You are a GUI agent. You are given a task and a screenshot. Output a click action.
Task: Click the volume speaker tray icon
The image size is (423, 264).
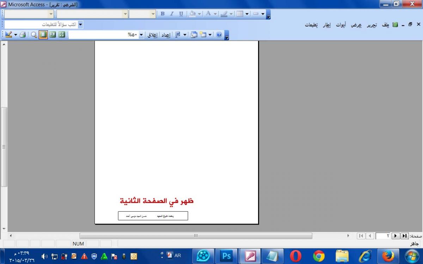tap(44, 256)
